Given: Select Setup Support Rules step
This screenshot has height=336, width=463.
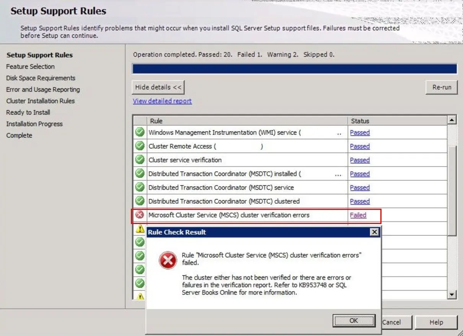Looking at the screenshot, I should click(x=39, y=55).
